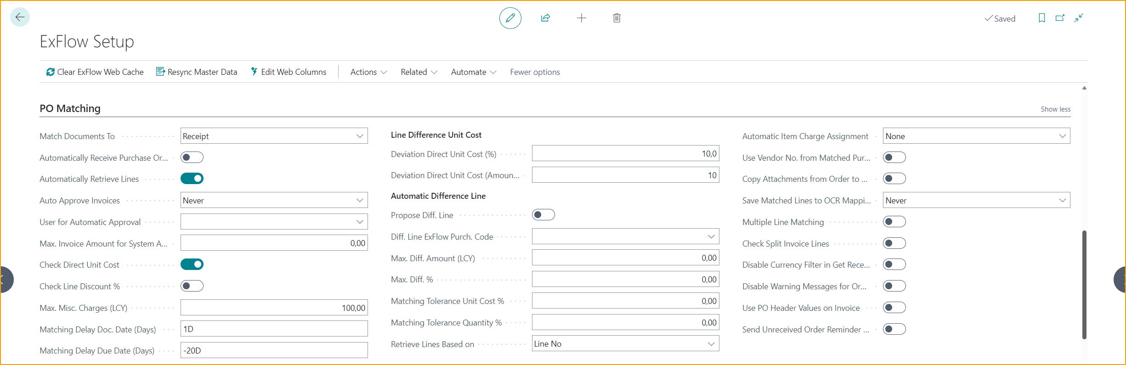Click the Check Direct Unit Cost label
Image resolution: width=1126 pixels, height=365 pixels.
click(79, 265)
